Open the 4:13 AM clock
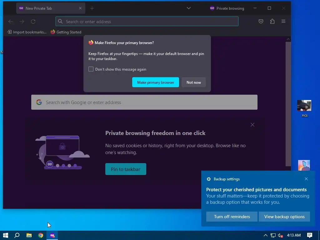This screenshot has width=320, height=240. 294,235
